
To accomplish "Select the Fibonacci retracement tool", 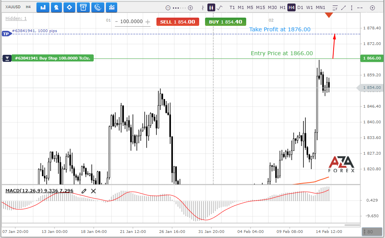I will pyautogui.click(x=335, y=8).
